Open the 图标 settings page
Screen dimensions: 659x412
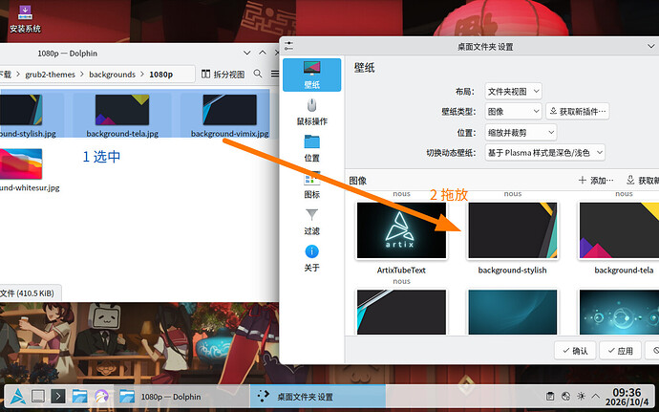pos(312,185)
